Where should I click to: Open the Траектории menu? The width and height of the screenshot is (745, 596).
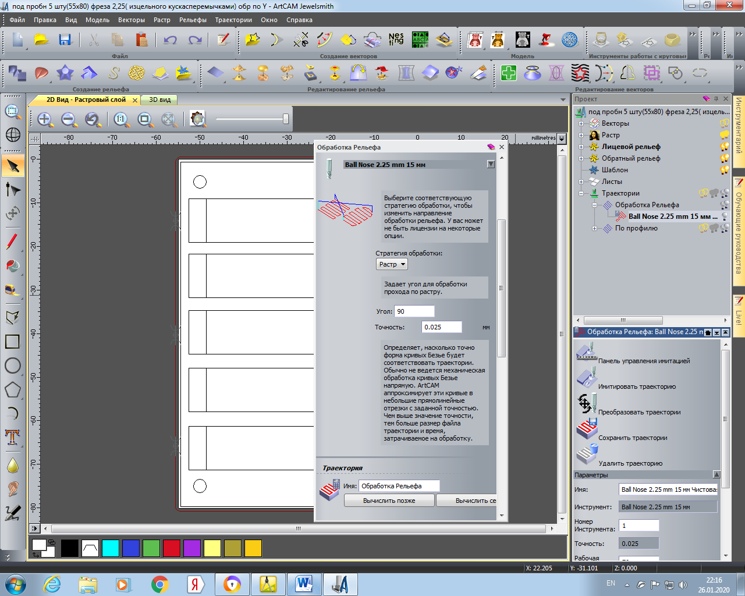pyautogui.click(x=233, y=20)
